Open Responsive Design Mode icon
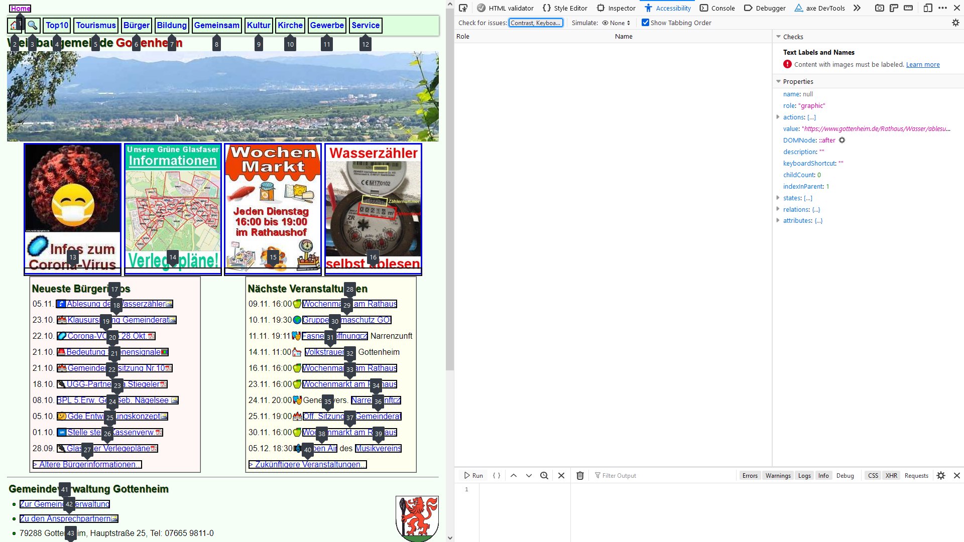The width and height of the screenshot is (964, 542). (928, 8)
